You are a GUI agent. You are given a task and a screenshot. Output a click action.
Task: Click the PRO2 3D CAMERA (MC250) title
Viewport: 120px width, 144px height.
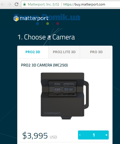point(44,65)
